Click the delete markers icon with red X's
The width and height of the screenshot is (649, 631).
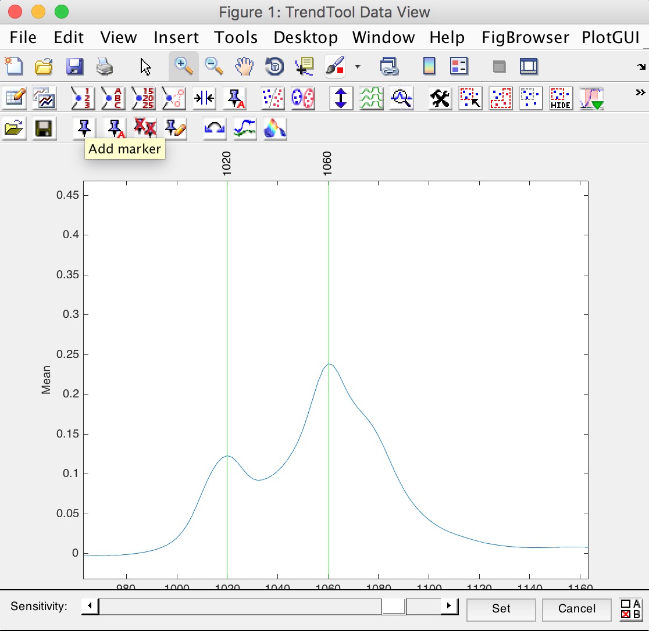tap(145, 128)
